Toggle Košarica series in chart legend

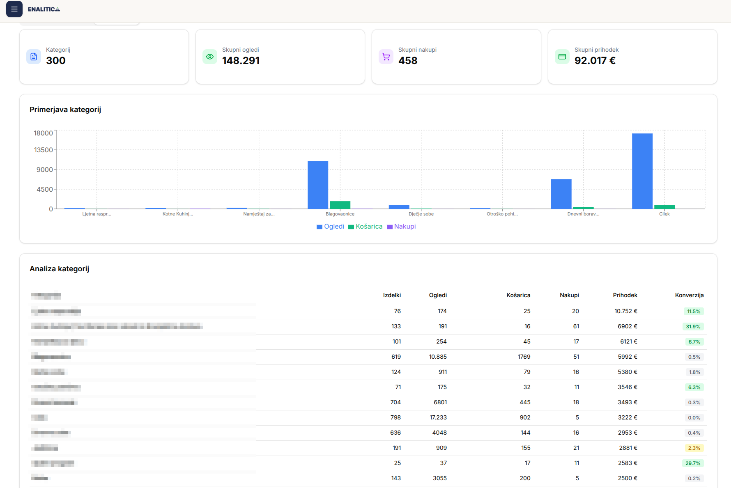[x=365, y=227]
